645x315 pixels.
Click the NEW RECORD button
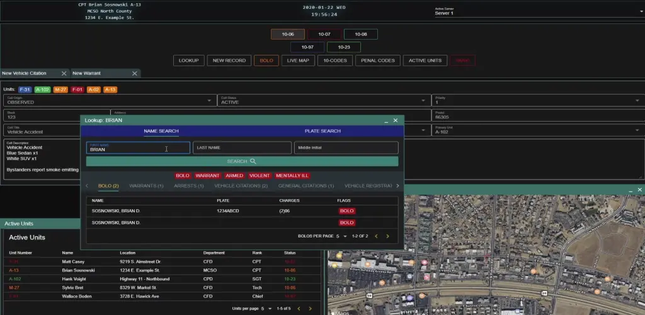click(x=229, y=60)
